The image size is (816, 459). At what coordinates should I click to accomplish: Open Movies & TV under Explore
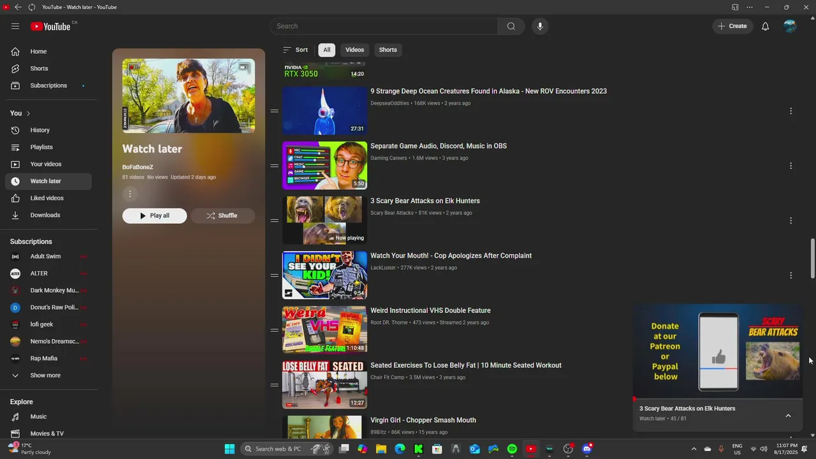pos(48,433)
